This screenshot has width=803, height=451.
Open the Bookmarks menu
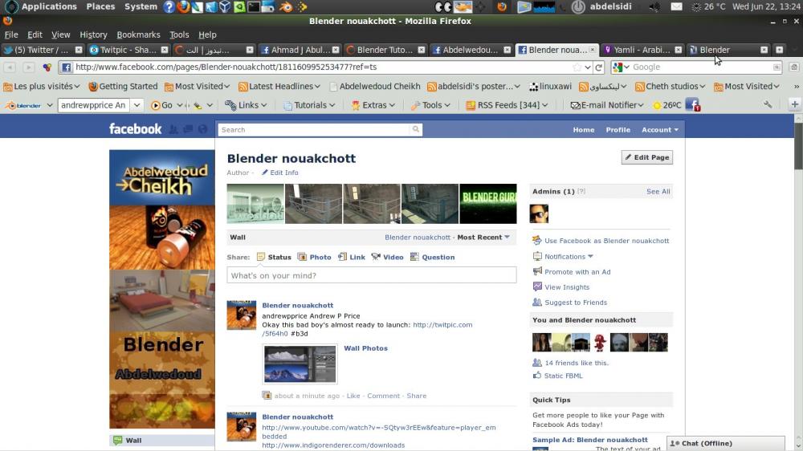click(x=138, y=35)
